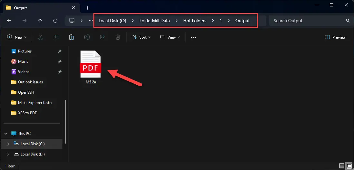The height and width of the screenshot is (170, 354).
Task: Select the M5.2a PDF file
Action: point(91,67)
